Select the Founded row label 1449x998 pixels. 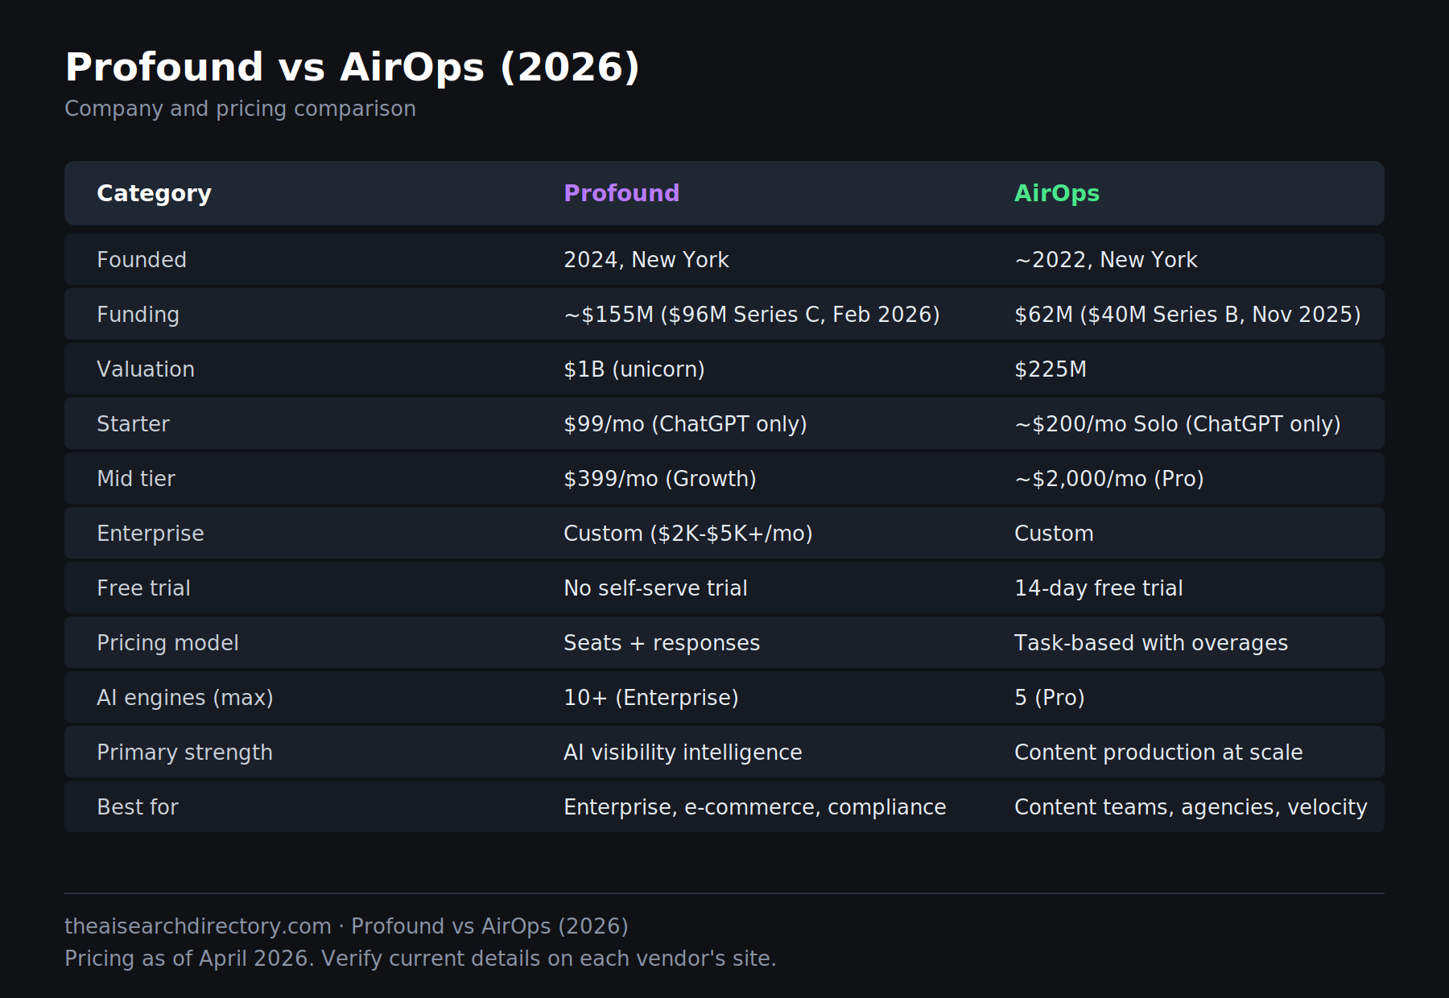[x=142, y=260]
